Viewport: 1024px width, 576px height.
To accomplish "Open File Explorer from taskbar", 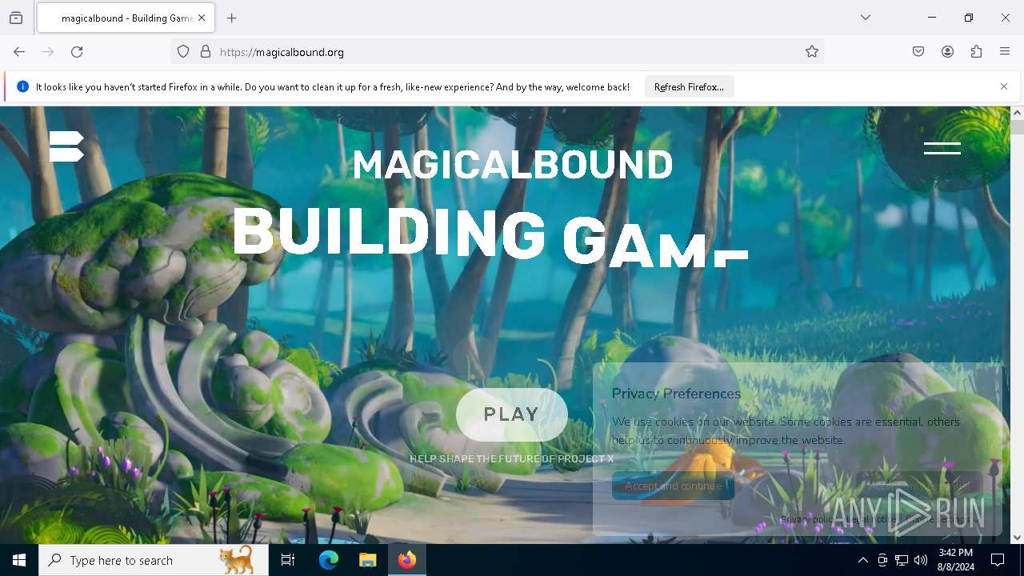I will click(x=367, y=560).
